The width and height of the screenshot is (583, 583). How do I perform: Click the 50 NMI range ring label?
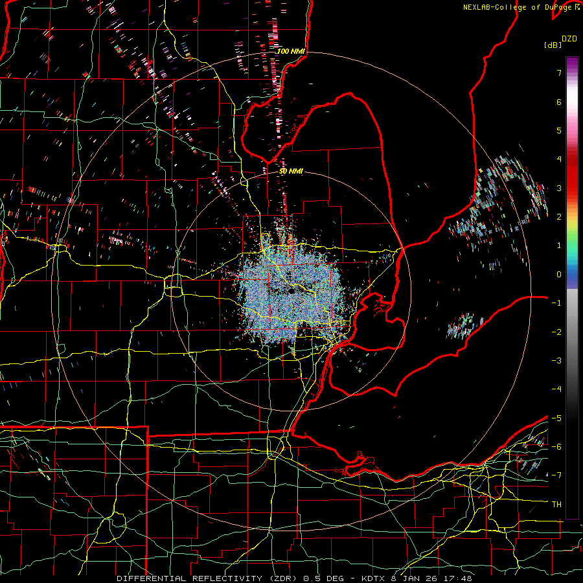click(291, 171)
